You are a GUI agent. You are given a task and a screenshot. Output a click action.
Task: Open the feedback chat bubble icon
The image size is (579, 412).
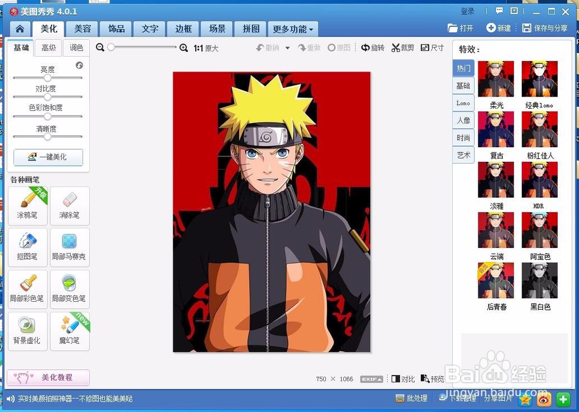tap(499, 10)
